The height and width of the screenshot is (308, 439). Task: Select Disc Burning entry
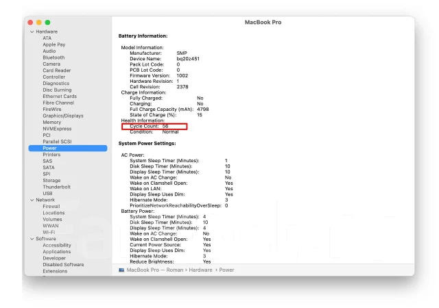click(x=57, y=90)
